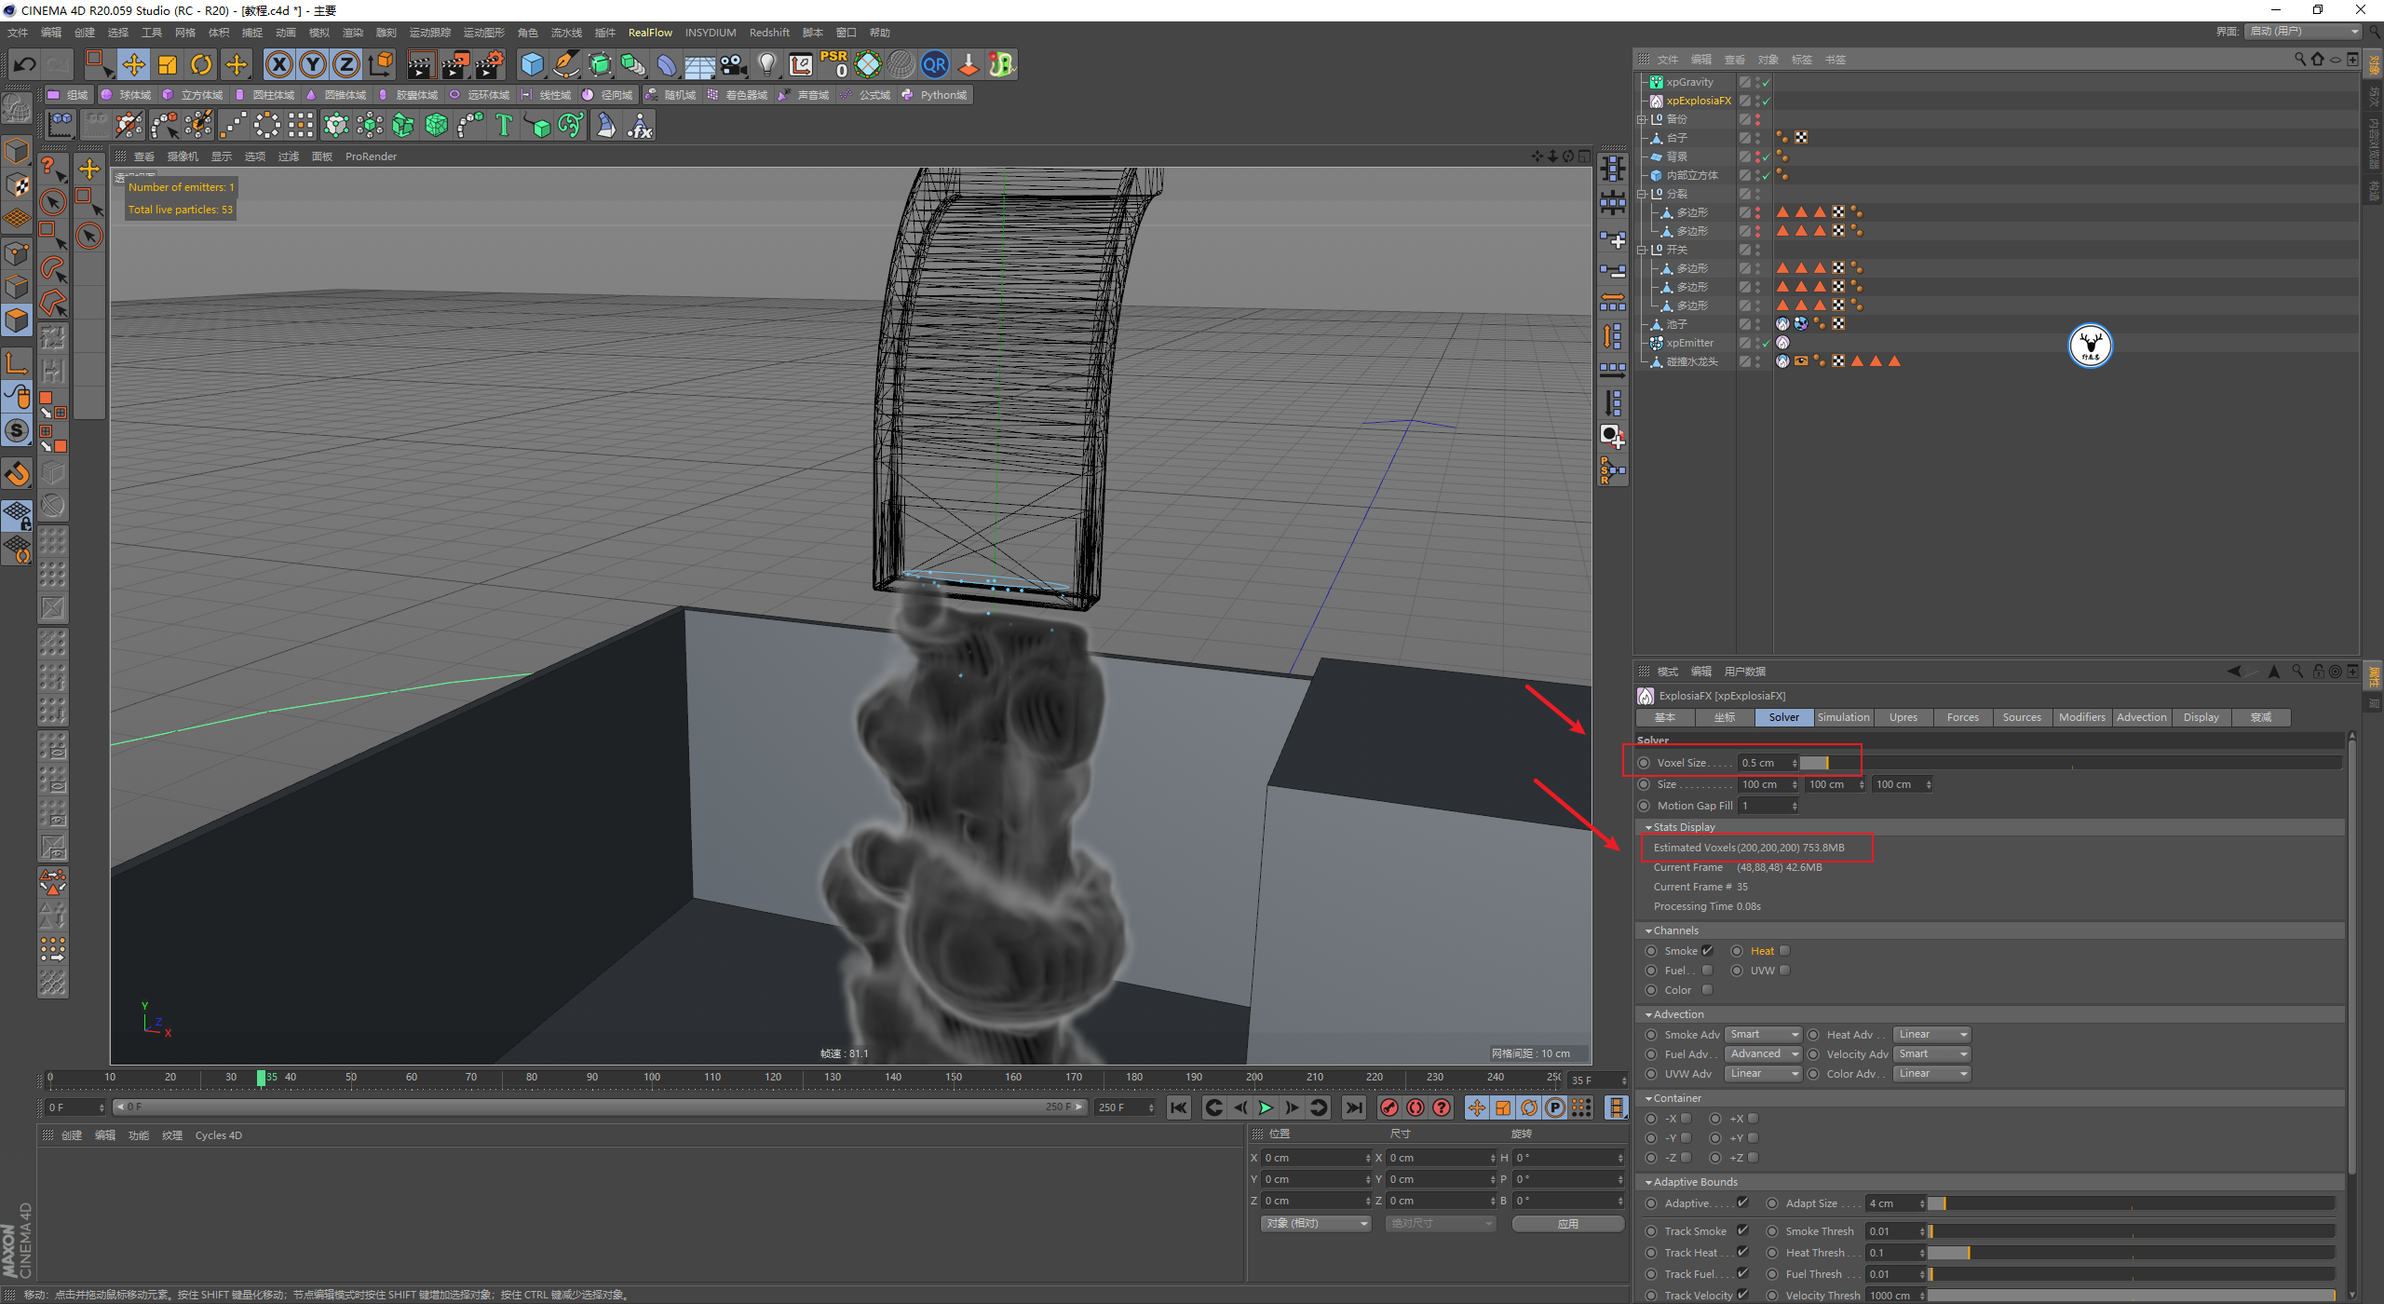Click the Render to Picture Viewer icon
This screenshot has height=1304, width=2384.
(455, 64)
